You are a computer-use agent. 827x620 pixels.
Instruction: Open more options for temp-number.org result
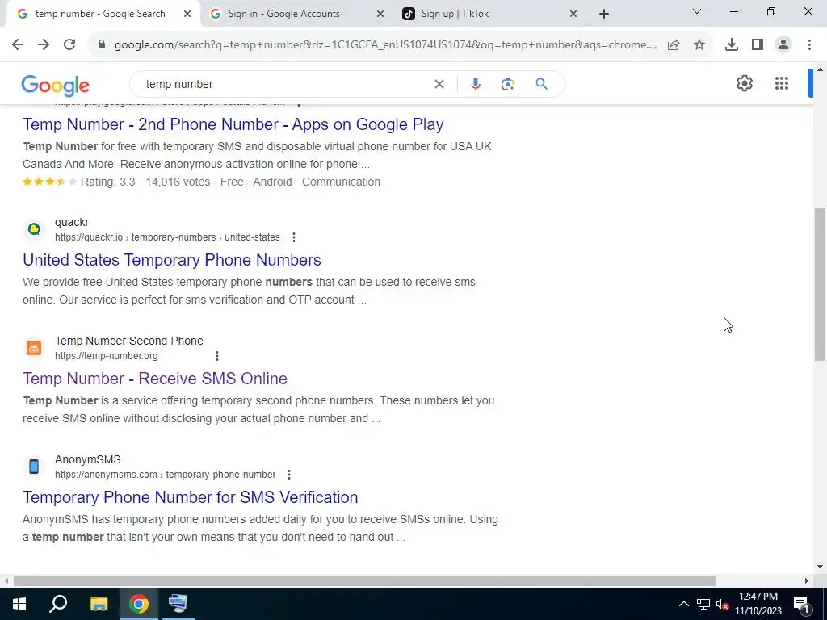click(216, 356)
